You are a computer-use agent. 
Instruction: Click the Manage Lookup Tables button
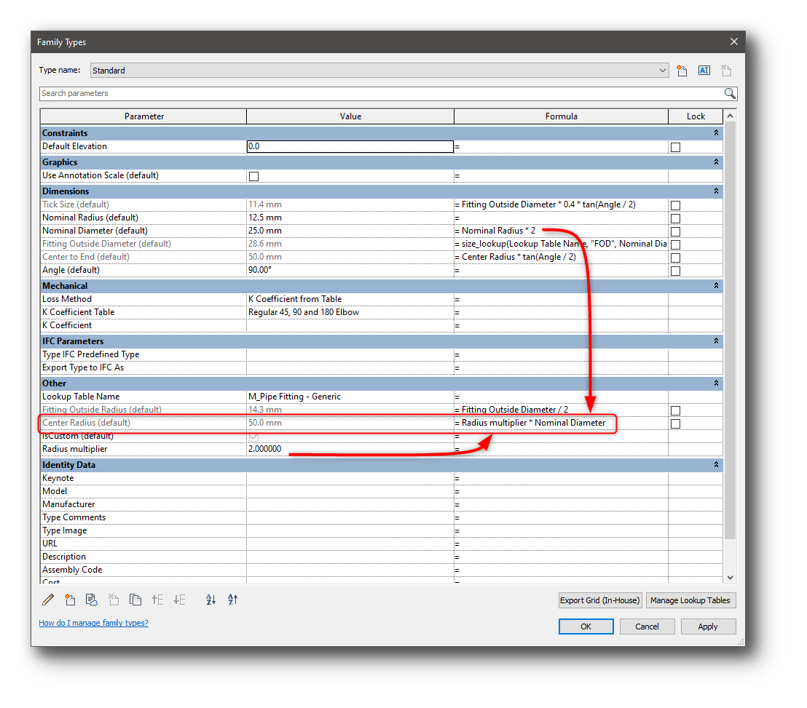click(690, 600)
